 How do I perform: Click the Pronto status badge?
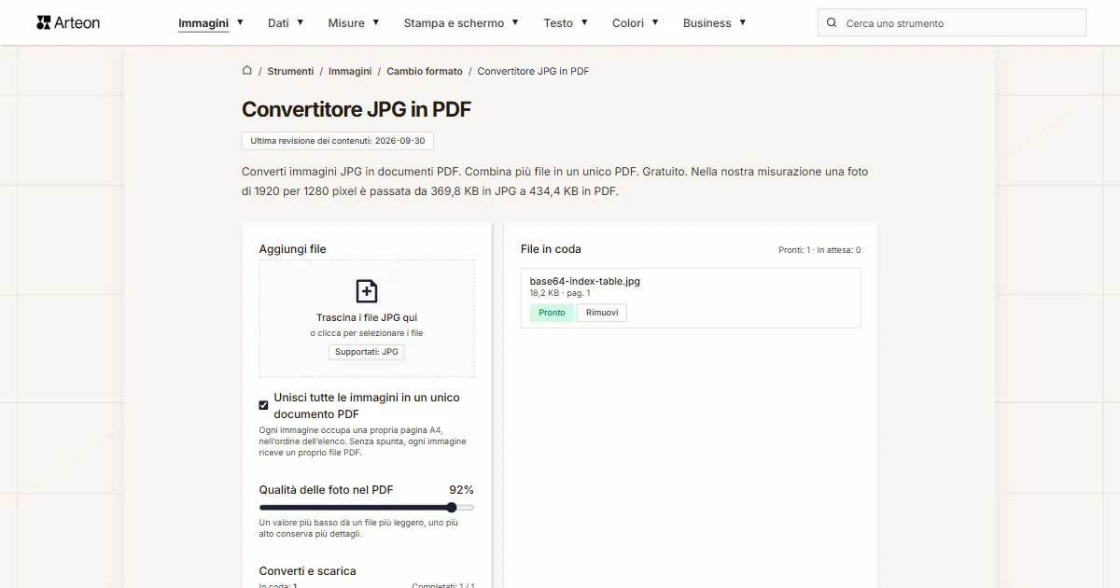(x=552, y=313)
